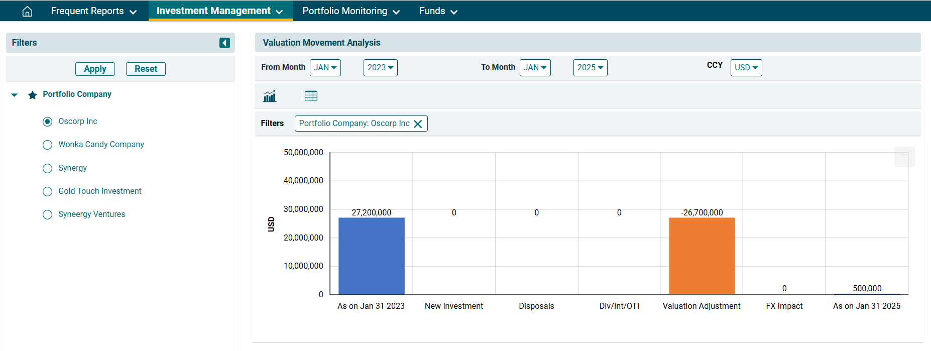The image size is (931, 351).
Task: Select the Oscorp Inc radio button
Action: tap(48, 122)
